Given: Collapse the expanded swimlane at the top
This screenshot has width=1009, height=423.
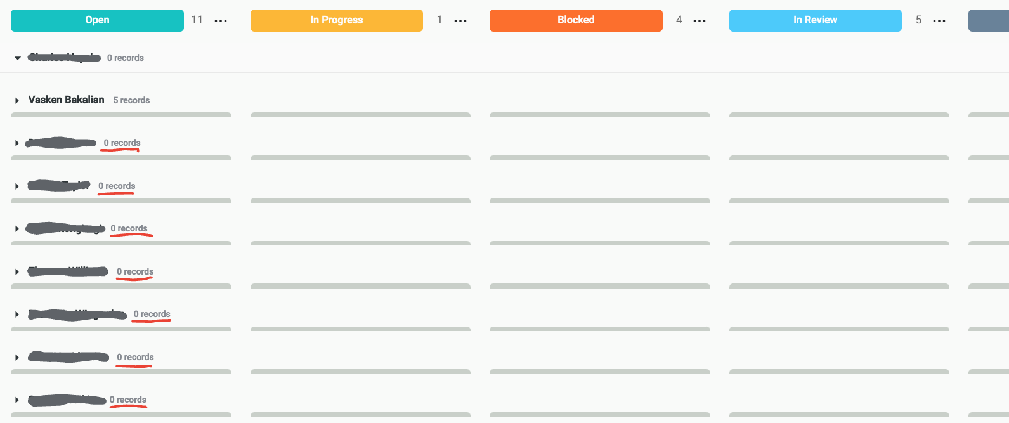Looking at the screenshot, I should (x=18, y=58).
